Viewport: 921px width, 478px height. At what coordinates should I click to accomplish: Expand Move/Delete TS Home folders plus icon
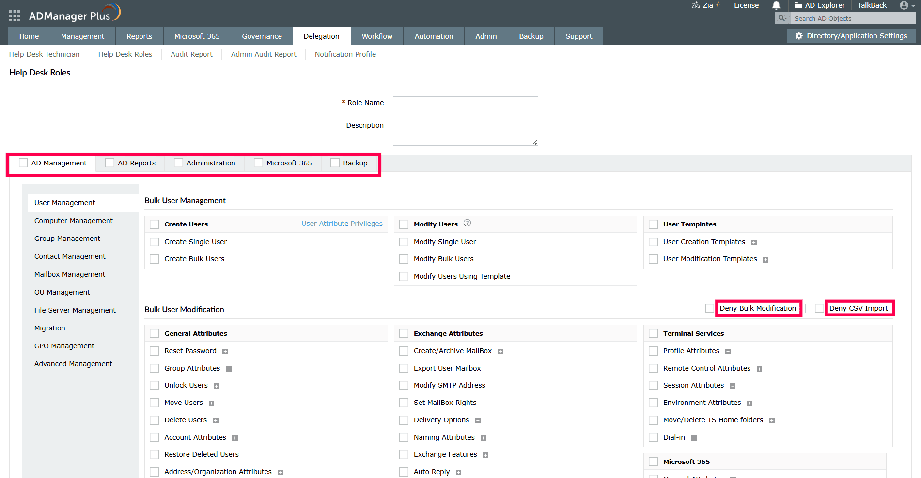772,421
